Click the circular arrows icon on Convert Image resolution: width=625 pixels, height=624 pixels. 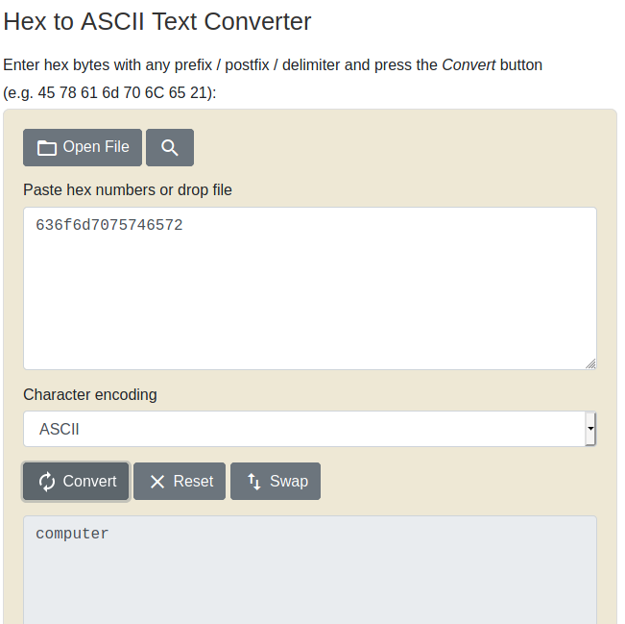pyautogui.click(x=47, y=482)
